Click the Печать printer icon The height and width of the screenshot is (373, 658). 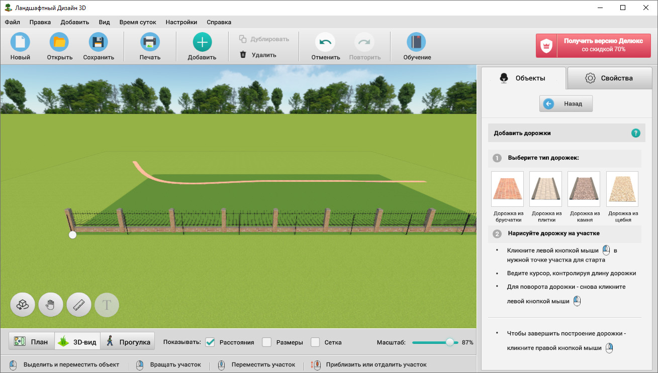click(150, 42)
